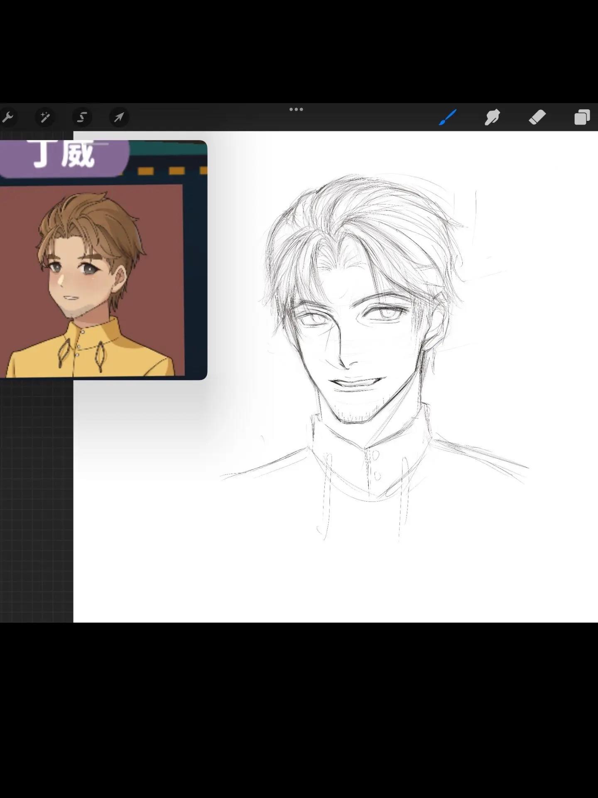Screen dimensions: 598x798
Task: Select the Paint brush tool
Action: pyautogui.click(x=448, y=118)
